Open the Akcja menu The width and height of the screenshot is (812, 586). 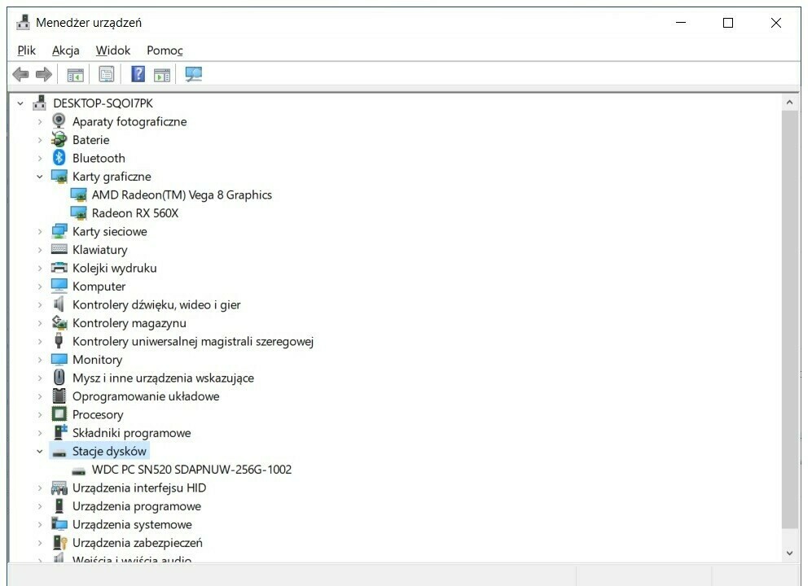[x=65, y=50]
